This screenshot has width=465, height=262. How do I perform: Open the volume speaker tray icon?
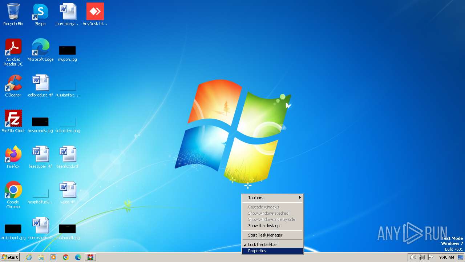413,257
